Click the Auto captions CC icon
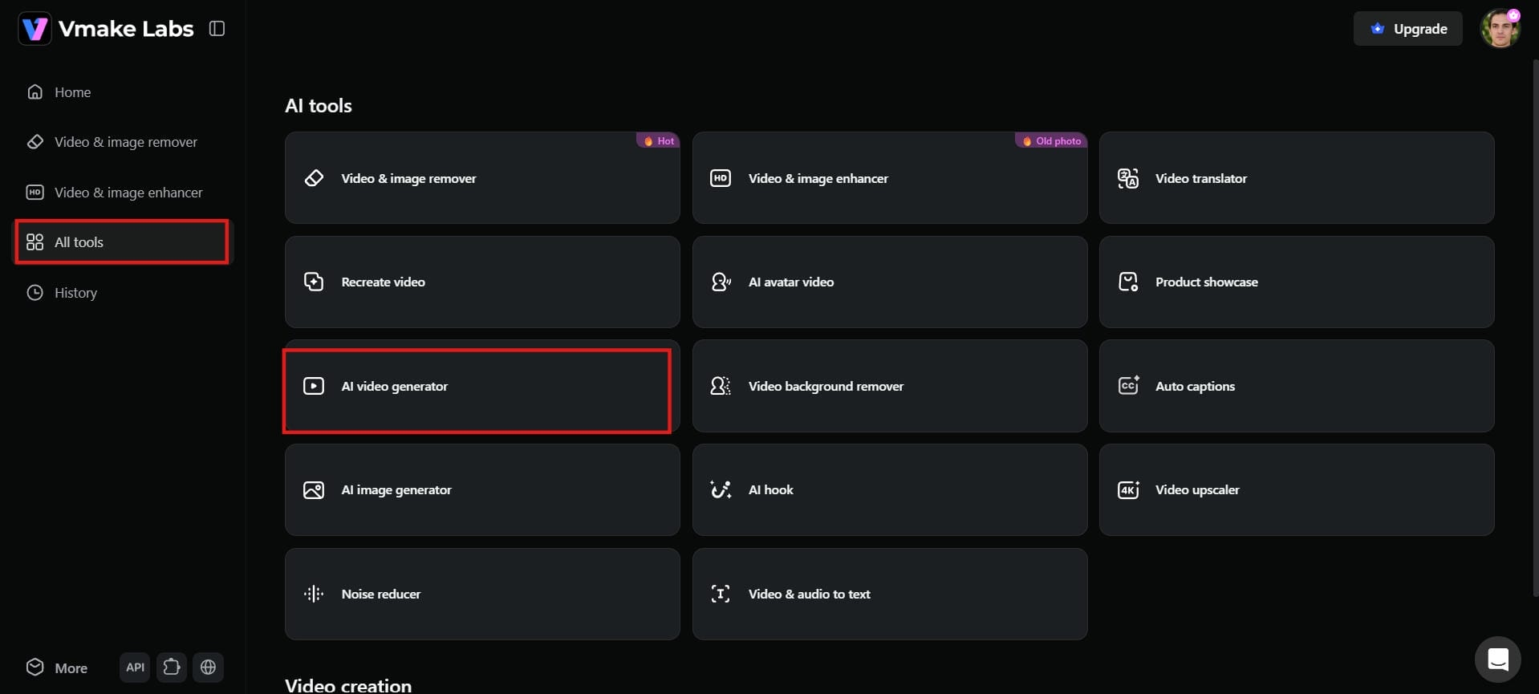The image size is (1539, 694). (1128, 386)
